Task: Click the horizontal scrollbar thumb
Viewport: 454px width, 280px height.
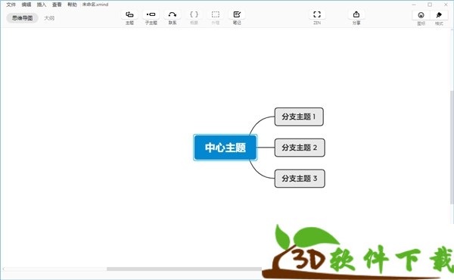Action: pos(184,269)
